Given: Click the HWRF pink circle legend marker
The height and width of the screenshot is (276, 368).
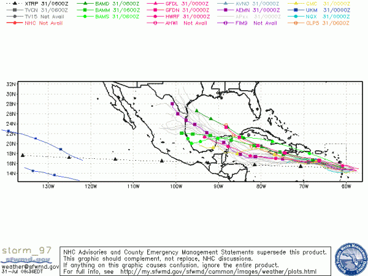Looking at the screenshot, I should click(x=155, y=17).
